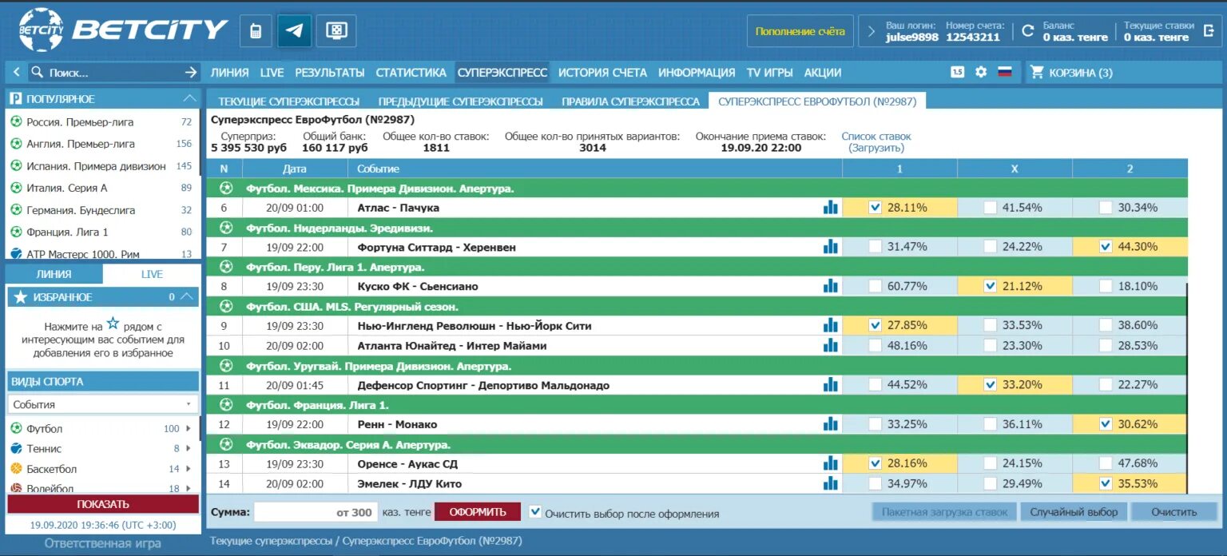
Task: Open the shopping cart icon
Action: (x=1038, y=72)
